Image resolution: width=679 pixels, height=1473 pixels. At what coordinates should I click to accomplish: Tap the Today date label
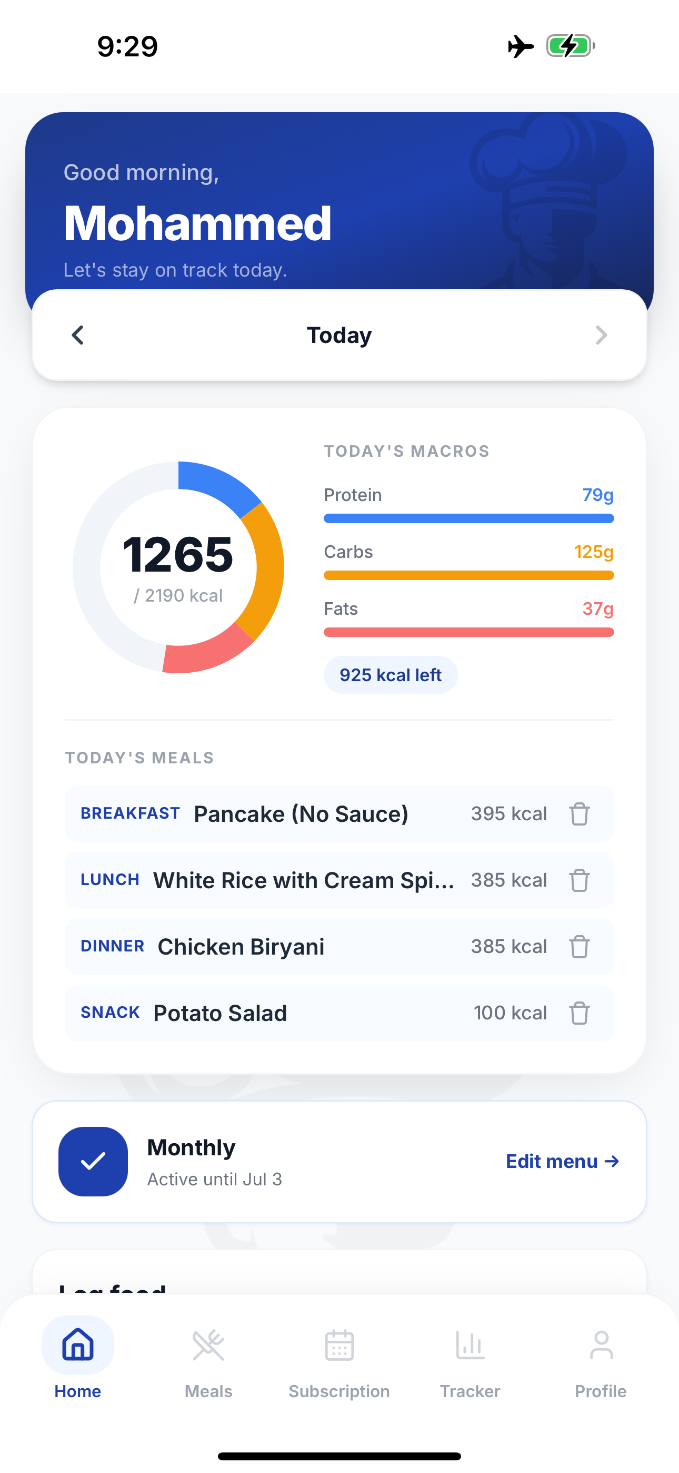point(339,335)
